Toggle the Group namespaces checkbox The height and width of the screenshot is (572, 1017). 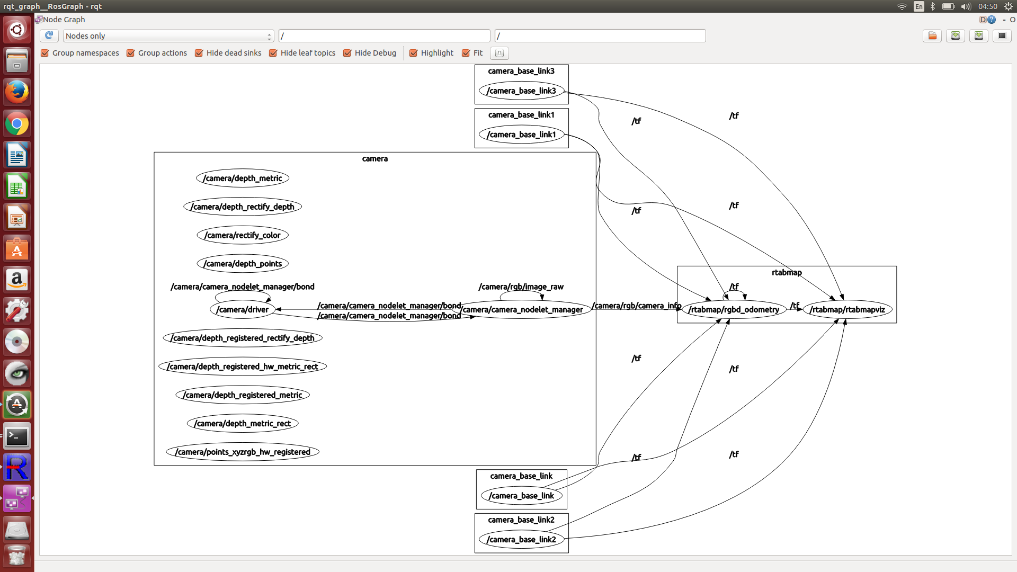45,53
